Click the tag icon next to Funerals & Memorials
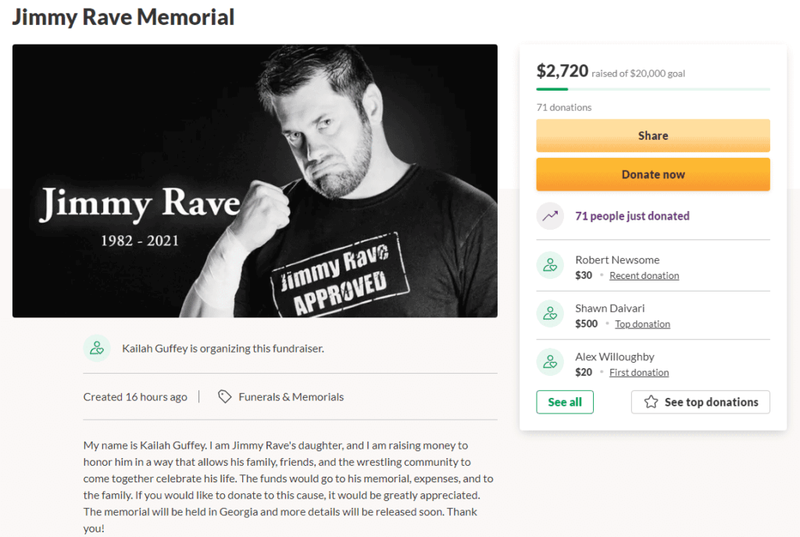Viewport: 800px width, 537px height. 224,396
